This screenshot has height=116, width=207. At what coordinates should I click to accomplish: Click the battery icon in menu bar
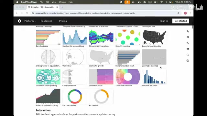point(156,2)
